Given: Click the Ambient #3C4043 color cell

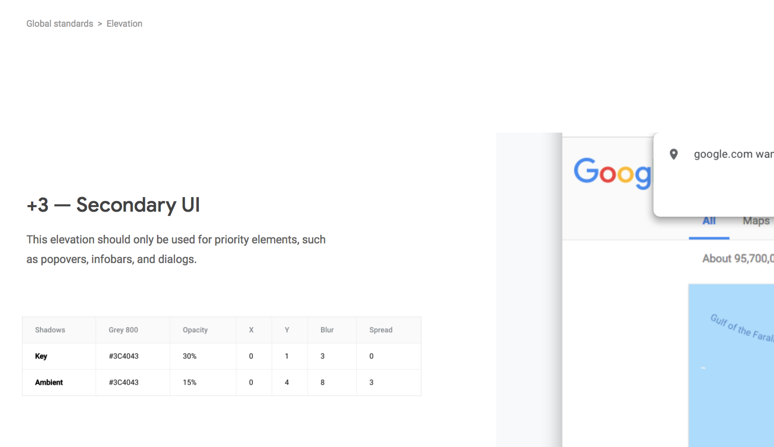Looking at the screenshot, I should pos(124,382).
